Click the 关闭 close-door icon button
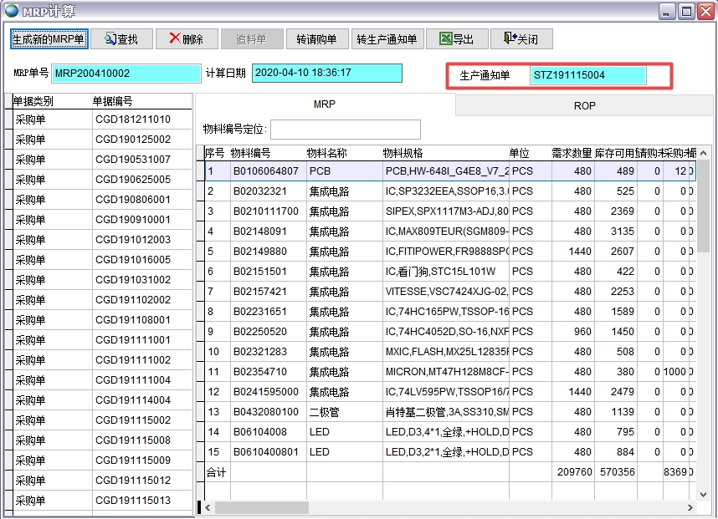This screenshot has width=718, height=519. (x=509, y=38)
